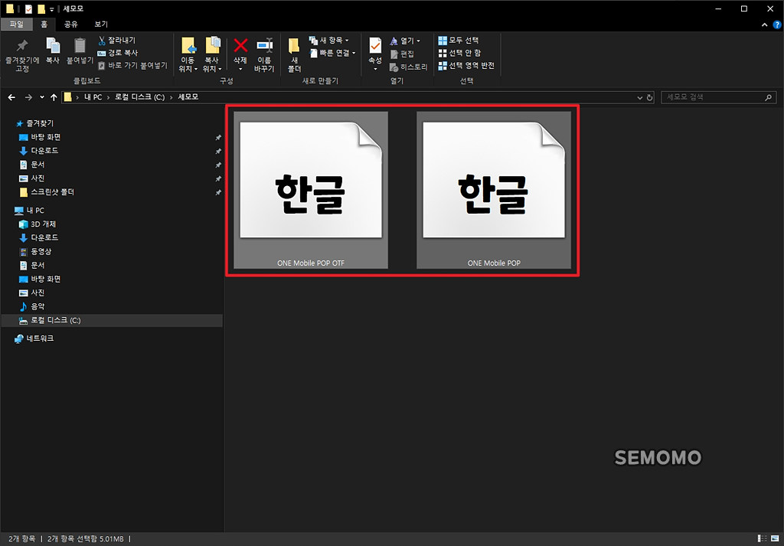The image size is (784, 546).
Task: Open the 열기 dropdown in the ribbon
Action: pyautogui.click(x=405, y=41)
